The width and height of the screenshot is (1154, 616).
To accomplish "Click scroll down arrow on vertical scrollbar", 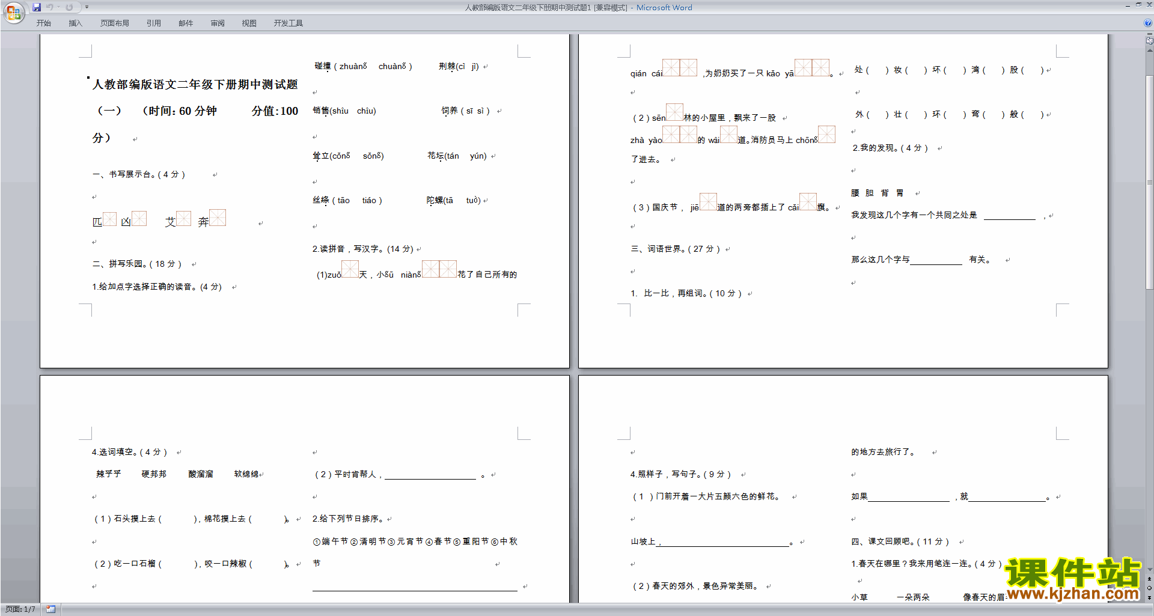I will coord(1150,570).
